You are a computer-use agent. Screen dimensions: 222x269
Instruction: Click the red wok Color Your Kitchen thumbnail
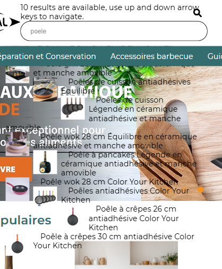pyautogui.click(x=18, y=189)
